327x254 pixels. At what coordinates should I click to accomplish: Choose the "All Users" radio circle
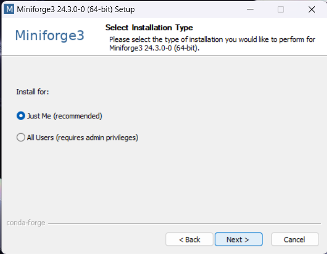[x=21, y=138]
